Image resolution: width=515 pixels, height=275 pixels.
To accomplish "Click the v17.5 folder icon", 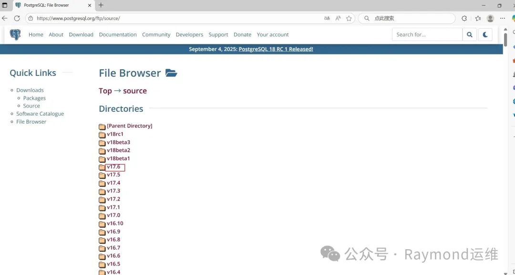I will 102,175.
